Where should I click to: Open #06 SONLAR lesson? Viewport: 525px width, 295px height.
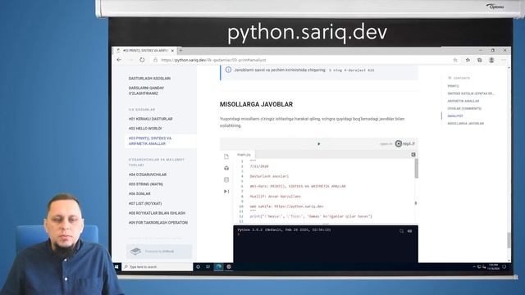point(139,194)
